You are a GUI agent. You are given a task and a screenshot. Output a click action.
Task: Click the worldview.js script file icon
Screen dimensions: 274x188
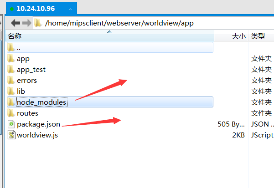click(11, 135)
